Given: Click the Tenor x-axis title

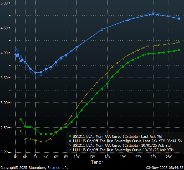Looking at the screenshot, I should 97,162.
